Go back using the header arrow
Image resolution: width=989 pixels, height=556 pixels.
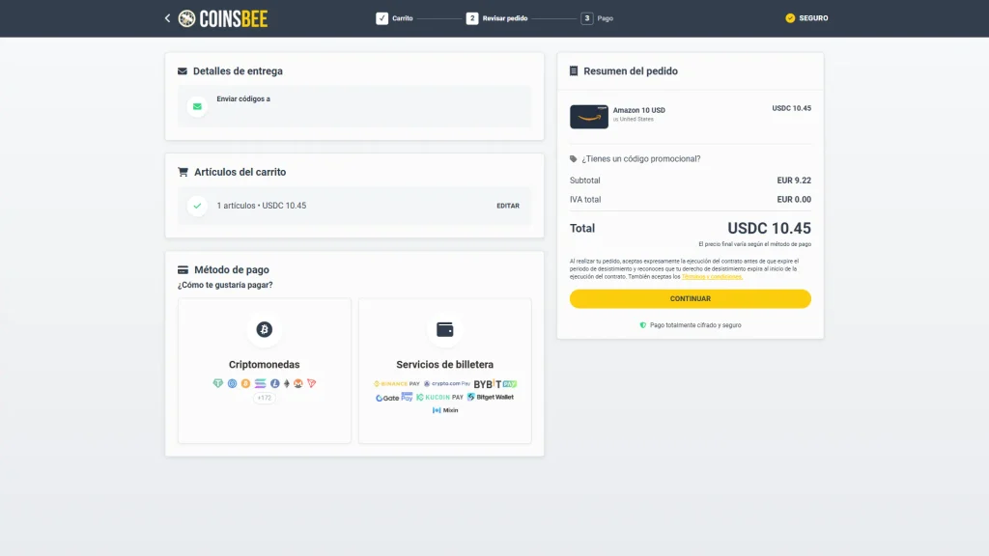pyautogui.click(x=167, y=18)
